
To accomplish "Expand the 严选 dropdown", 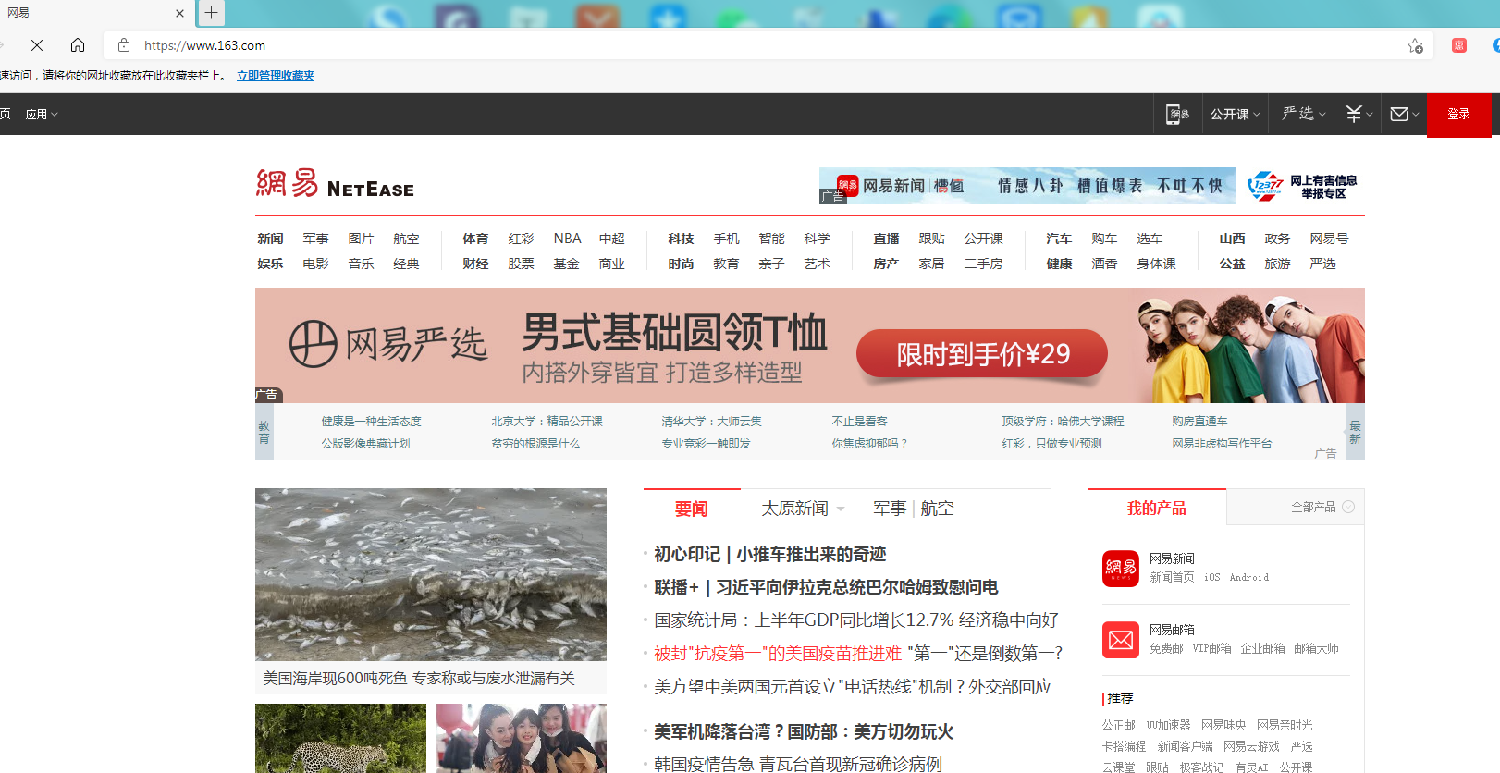I will tap(1303, 114).
